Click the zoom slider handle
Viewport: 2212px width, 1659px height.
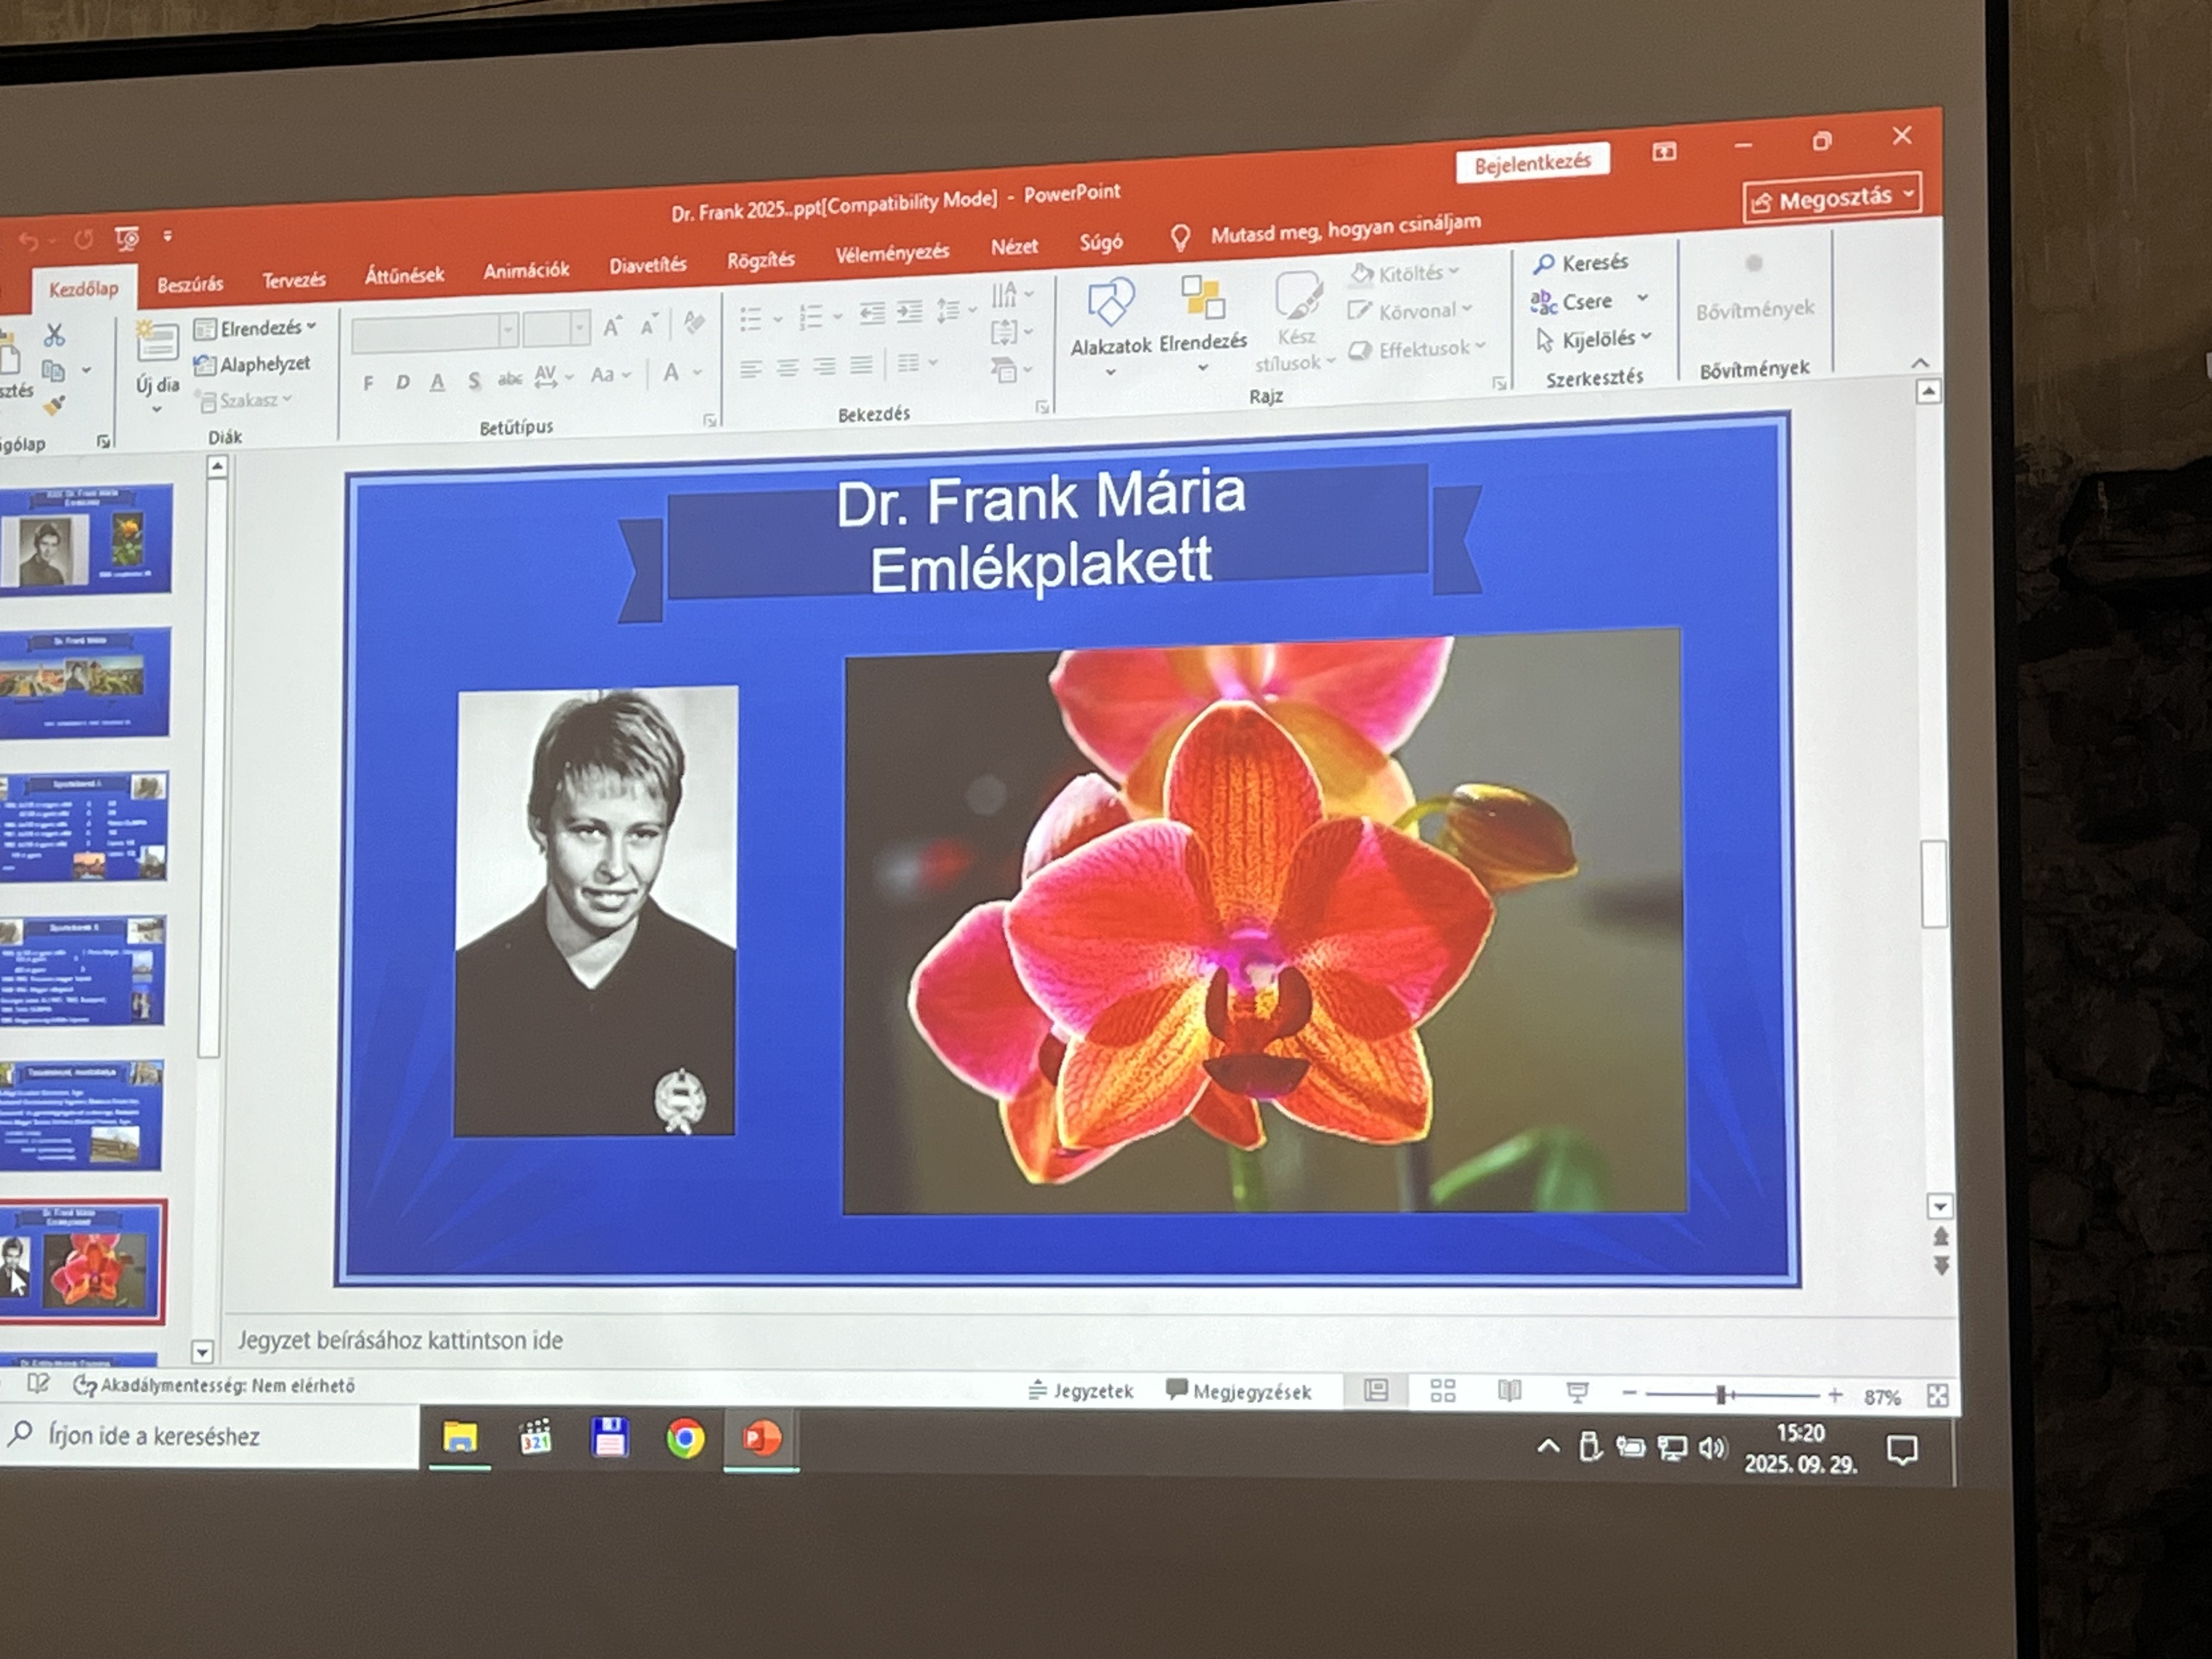pyautogui.click(x=1721, y=1395)
